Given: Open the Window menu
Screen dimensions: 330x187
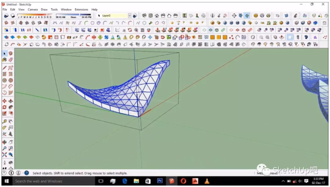Looking at the screenshot, I should [x=66, y=10].
